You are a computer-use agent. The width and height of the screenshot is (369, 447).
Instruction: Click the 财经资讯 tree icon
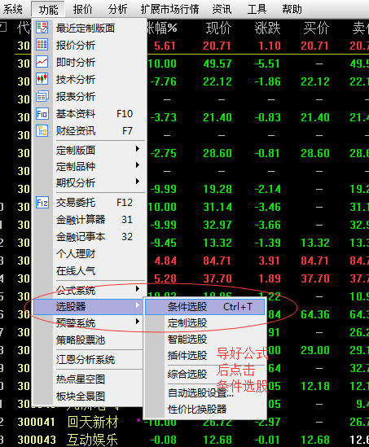click(42, 131)
